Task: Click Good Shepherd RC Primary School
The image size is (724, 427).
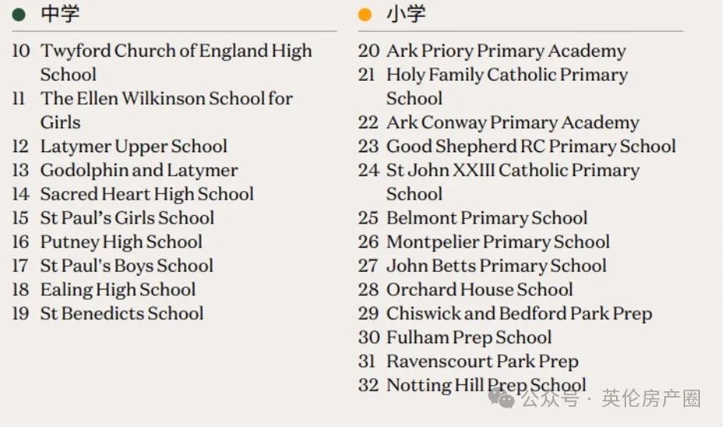Action: tap(531, 146)
